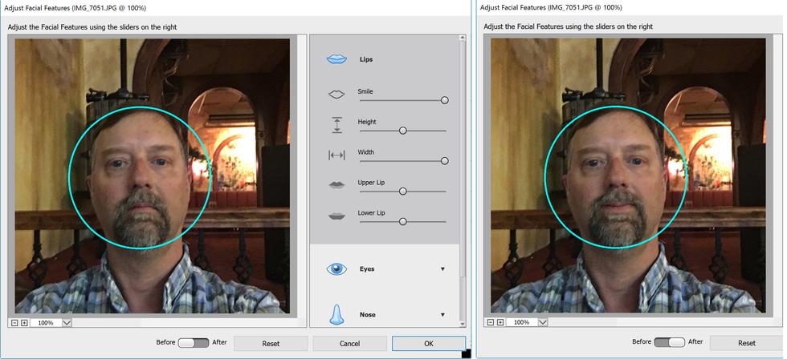Toggle Before/After switch in right dialog

pyautogui.click(x=669, y=343)
